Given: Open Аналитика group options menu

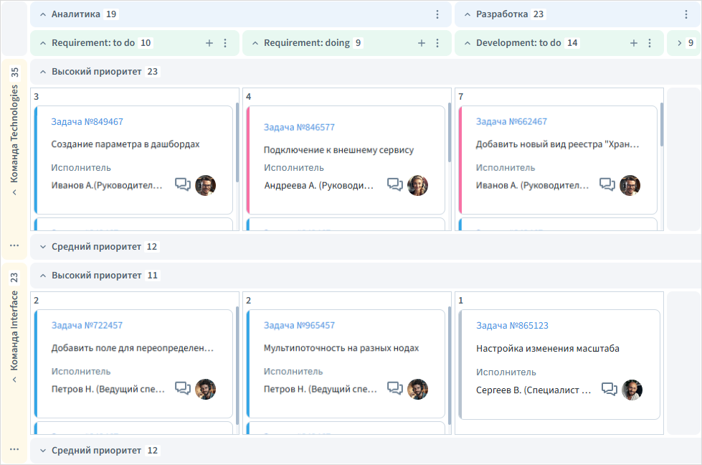Looking at the screenshot, I should click(x=437, y=14).
